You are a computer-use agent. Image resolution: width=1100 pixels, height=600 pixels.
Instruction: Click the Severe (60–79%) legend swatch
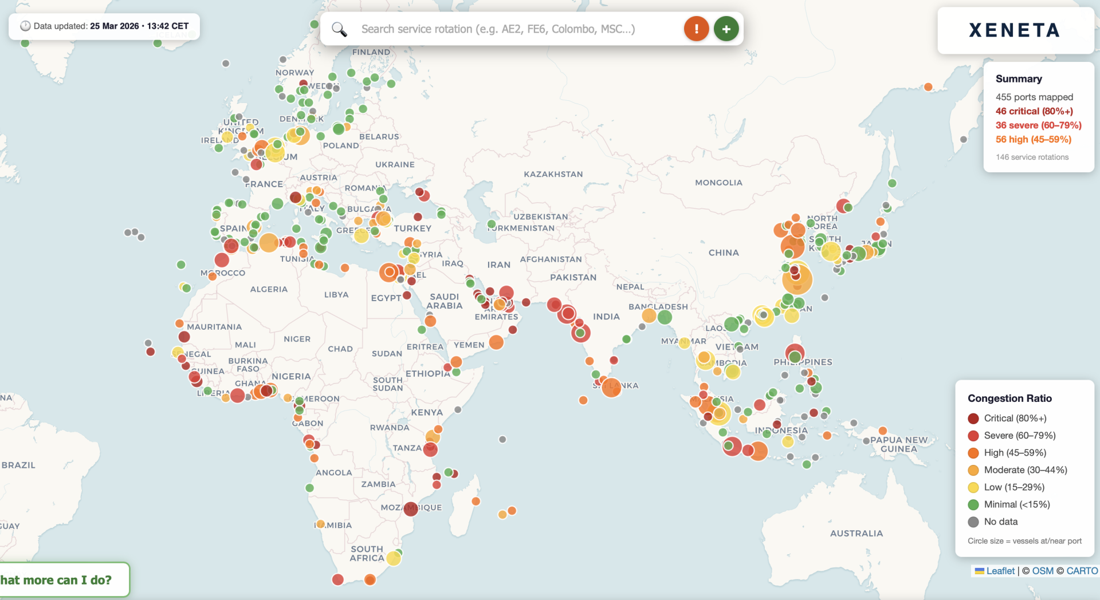[973, 436]
